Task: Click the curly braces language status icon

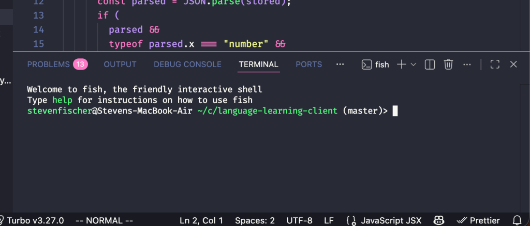Action: tap(351, 221)
